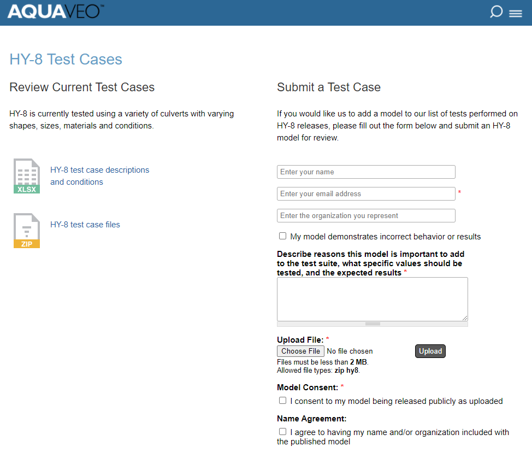Focus the organization you represent field
532x452 pixels.
(366, 216)
